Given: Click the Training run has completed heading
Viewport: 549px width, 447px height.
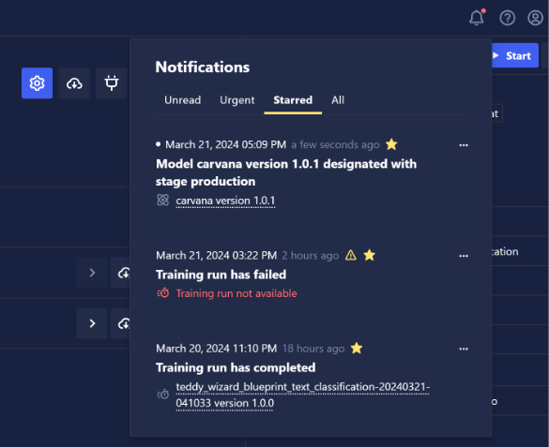Looking at the screenshot, I should [236, 367].
